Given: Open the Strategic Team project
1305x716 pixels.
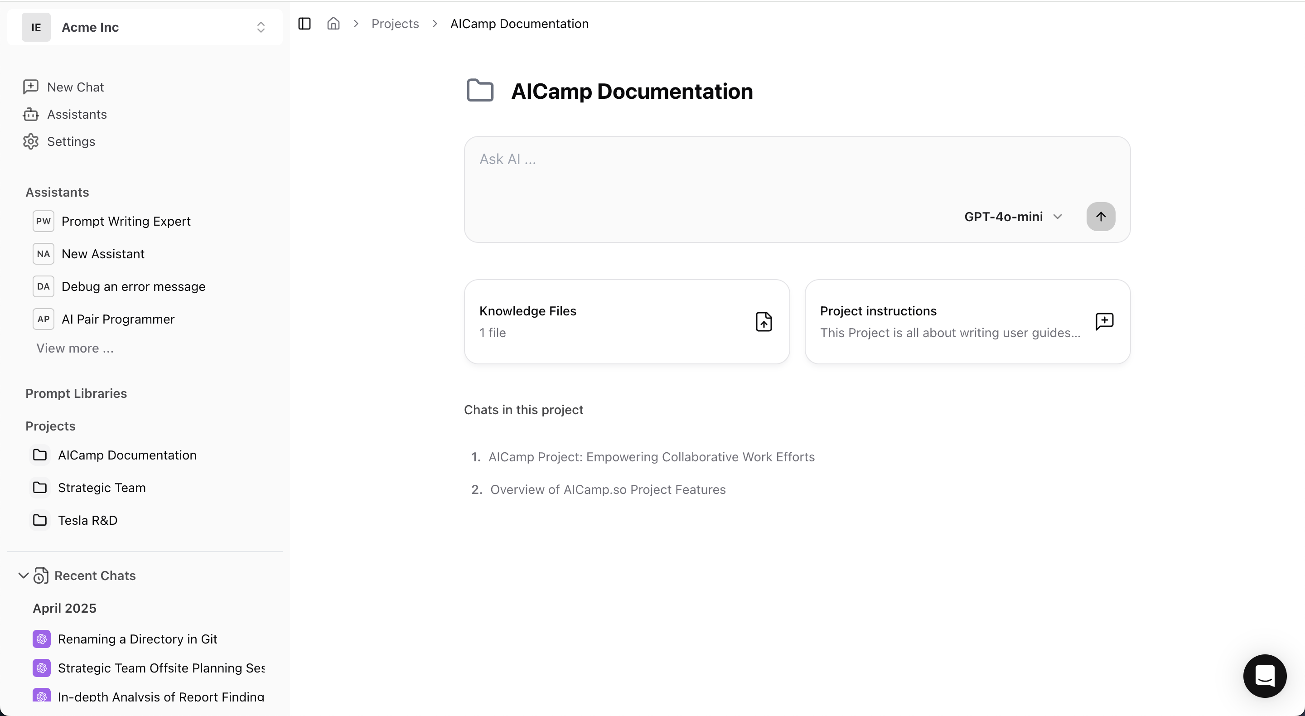Looking at the screenshot, I should 102,487.
